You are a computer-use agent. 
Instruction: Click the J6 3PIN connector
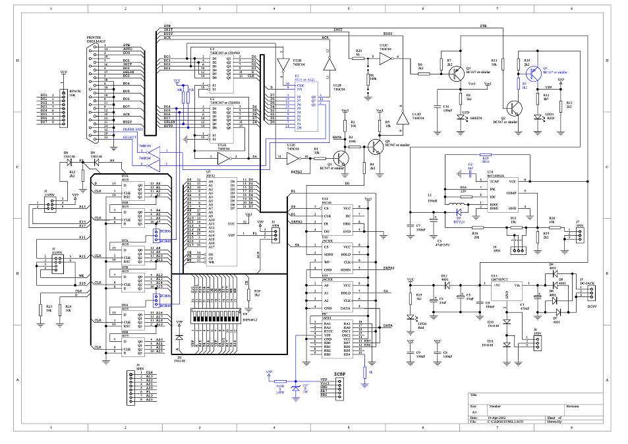[x=517, y=250]
